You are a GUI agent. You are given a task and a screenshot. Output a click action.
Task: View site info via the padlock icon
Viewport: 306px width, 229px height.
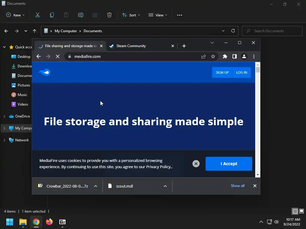click(x=69, y=56)
